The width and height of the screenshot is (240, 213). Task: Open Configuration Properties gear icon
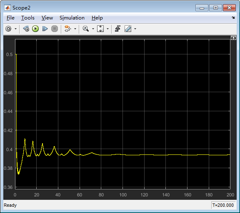click(8, 29)
